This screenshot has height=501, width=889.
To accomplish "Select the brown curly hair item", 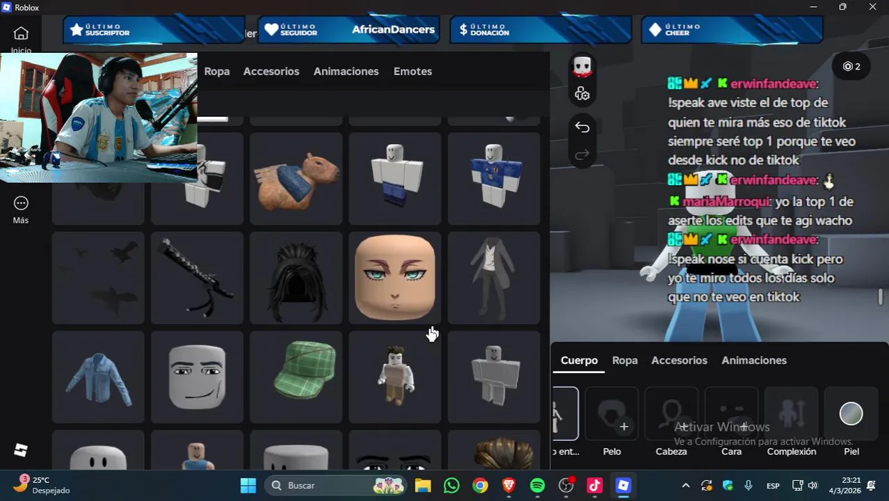I will pyautogui.click(x=494, y=450).
